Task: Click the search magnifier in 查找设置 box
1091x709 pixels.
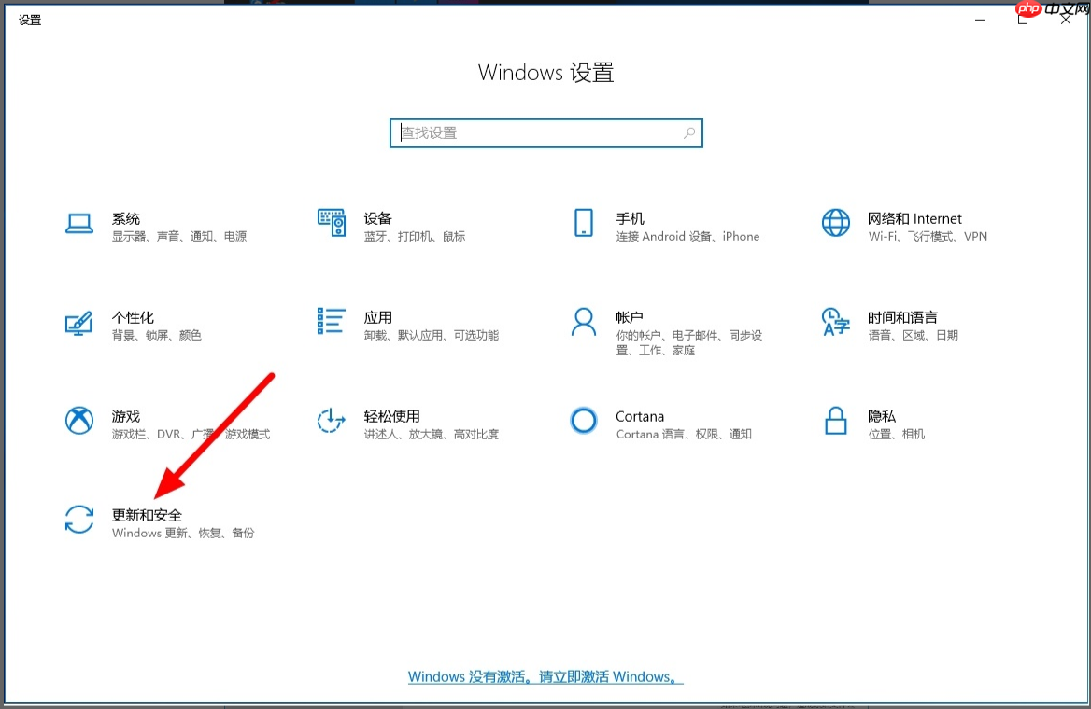Action: (x=688, y=132)
